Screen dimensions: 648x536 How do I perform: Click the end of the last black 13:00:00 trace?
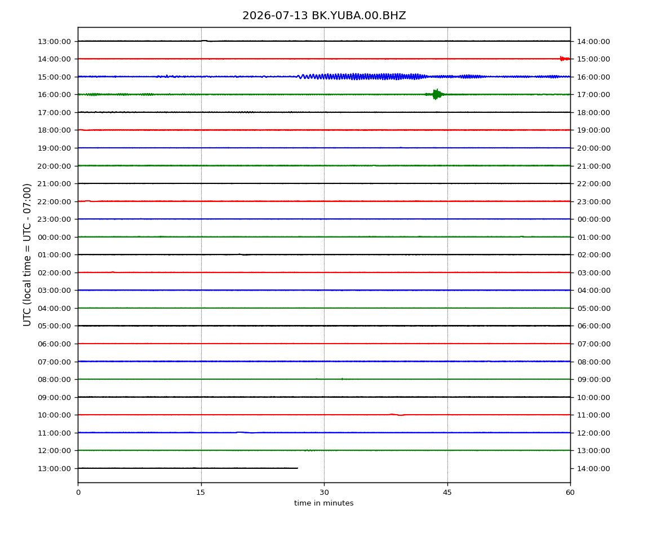(298, 468)
